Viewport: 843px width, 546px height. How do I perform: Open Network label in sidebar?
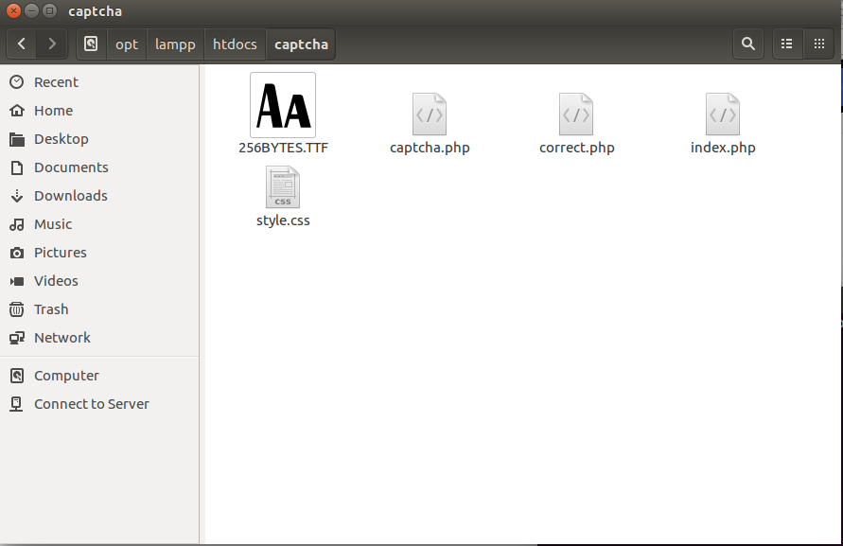pyautogui.click(x=61, y=338)
